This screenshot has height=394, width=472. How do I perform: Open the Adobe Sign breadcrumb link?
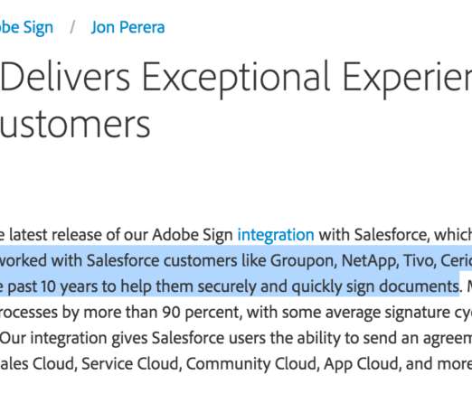(x=26, y=28)
